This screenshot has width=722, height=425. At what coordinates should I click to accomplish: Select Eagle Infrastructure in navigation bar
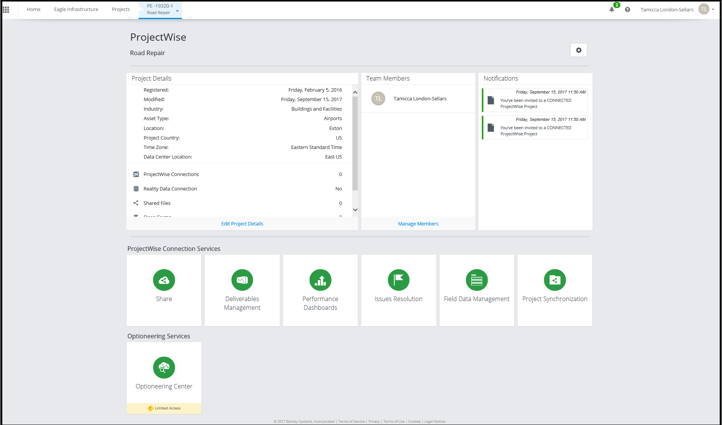pos(76,10)
